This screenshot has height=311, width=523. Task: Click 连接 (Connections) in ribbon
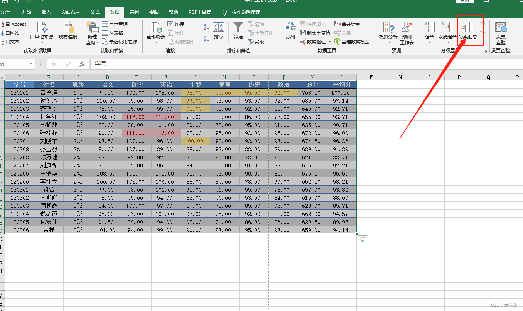tap(176, 24)
